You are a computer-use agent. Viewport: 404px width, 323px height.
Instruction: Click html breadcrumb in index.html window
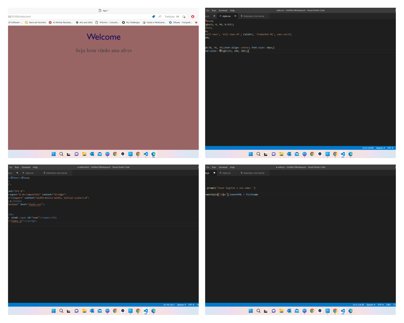[14, 178]
